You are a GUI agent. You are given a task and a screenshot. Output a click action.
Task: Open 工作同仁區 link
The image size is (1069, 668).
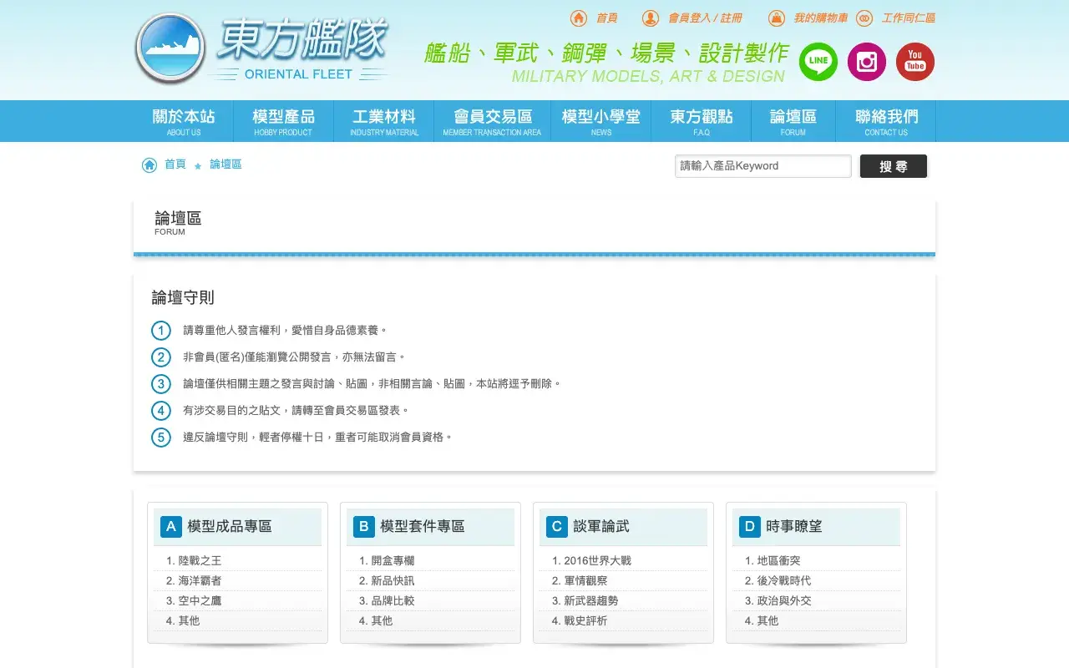pyautogui.click(x=909, y=18)
